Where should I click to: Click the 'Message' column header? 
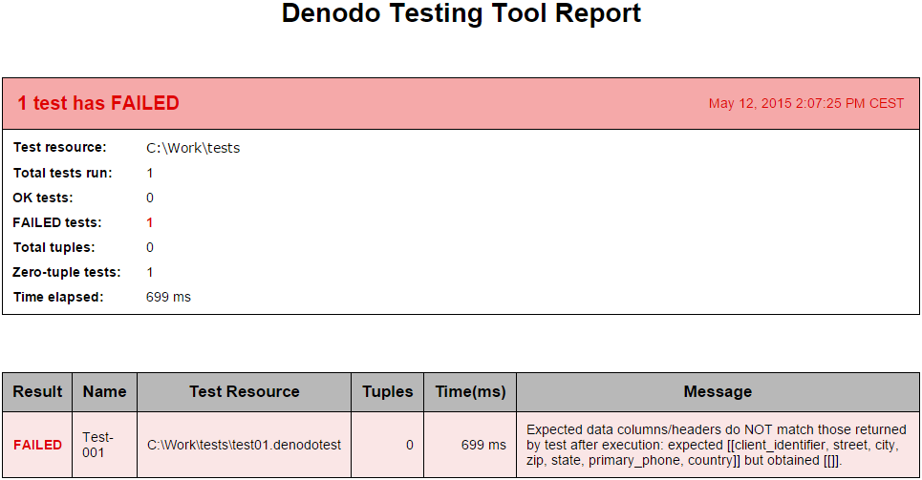[718, 392]
